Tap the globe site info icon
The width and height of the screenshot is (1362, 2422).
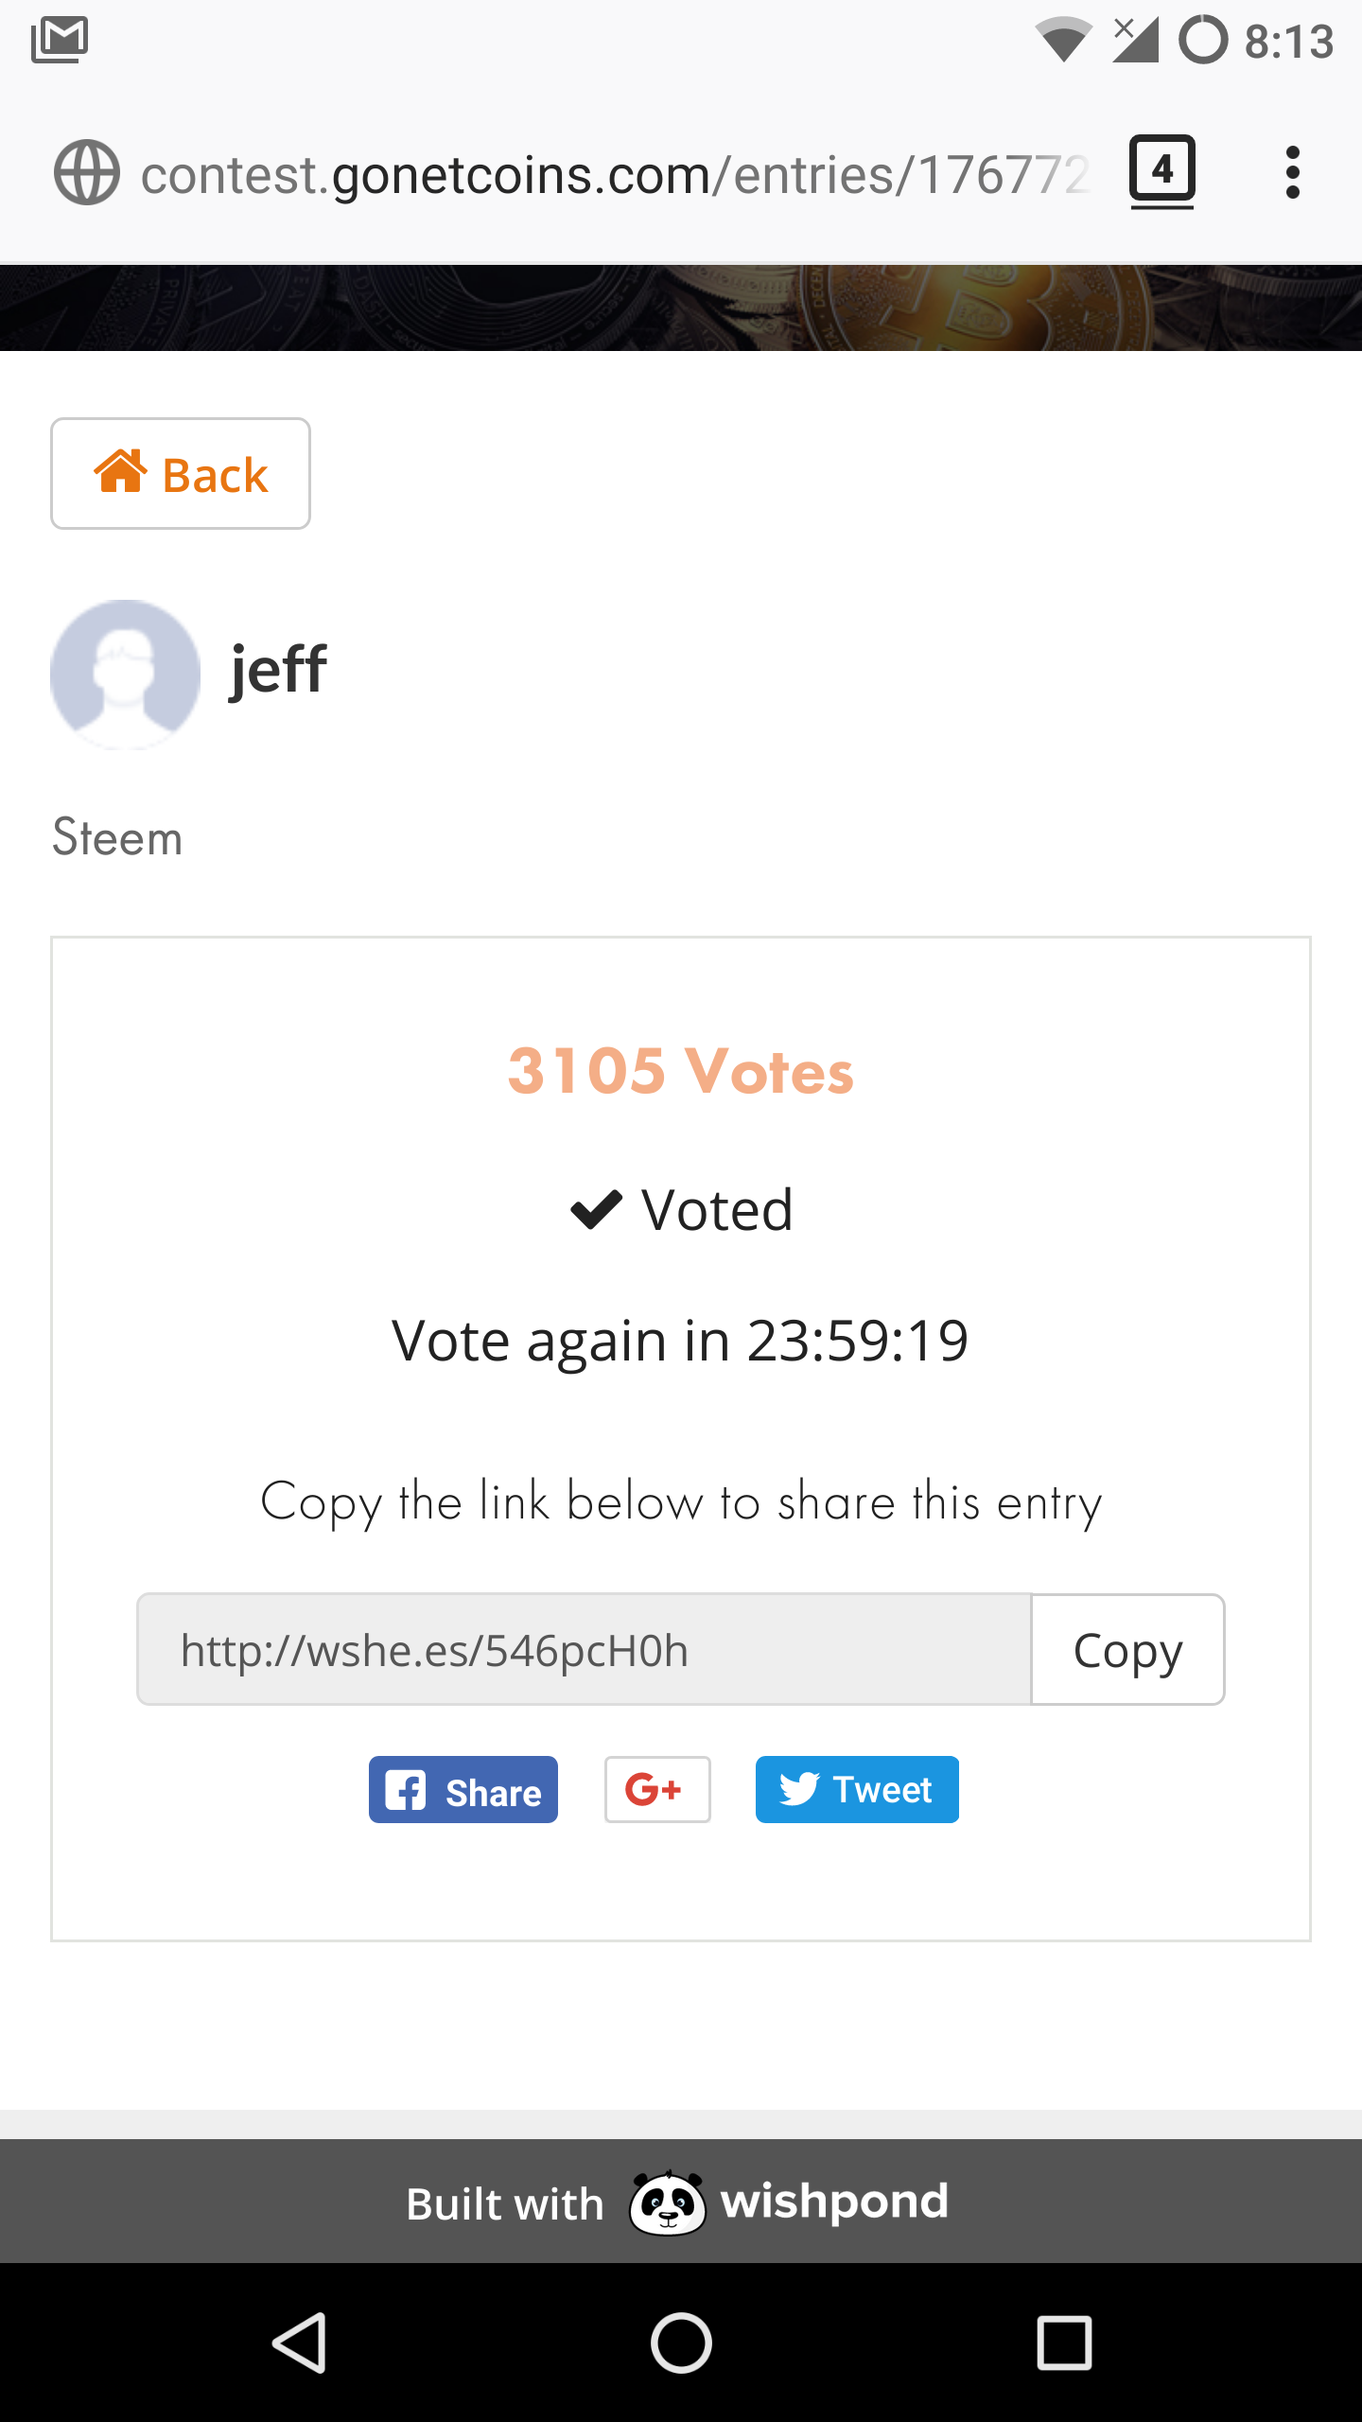(x=87, y=172)
